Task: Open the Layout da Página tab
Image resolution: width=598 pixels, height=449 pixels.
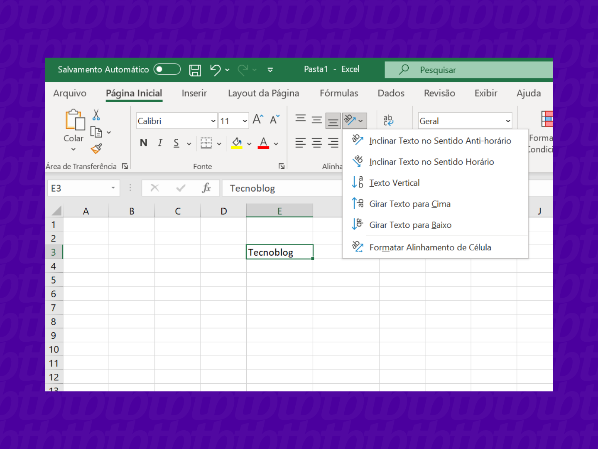Action: 263,93
